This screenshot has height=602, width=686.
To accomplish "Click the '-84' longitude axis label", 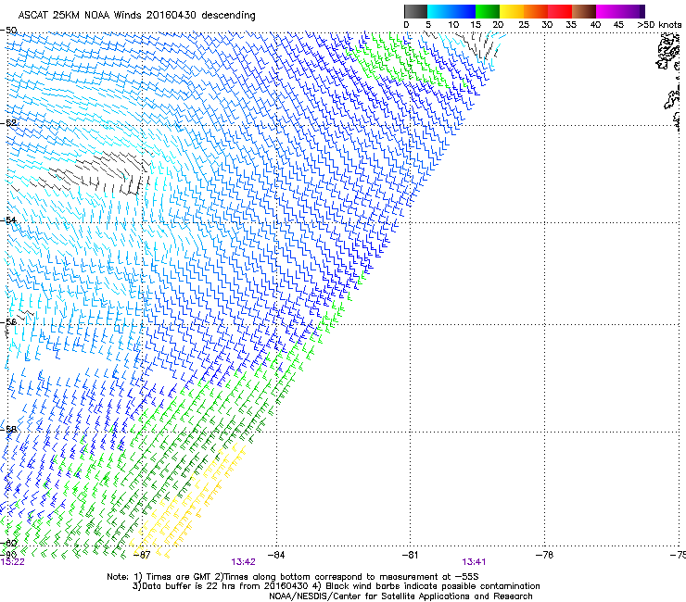I will click(x=276, y=555).
